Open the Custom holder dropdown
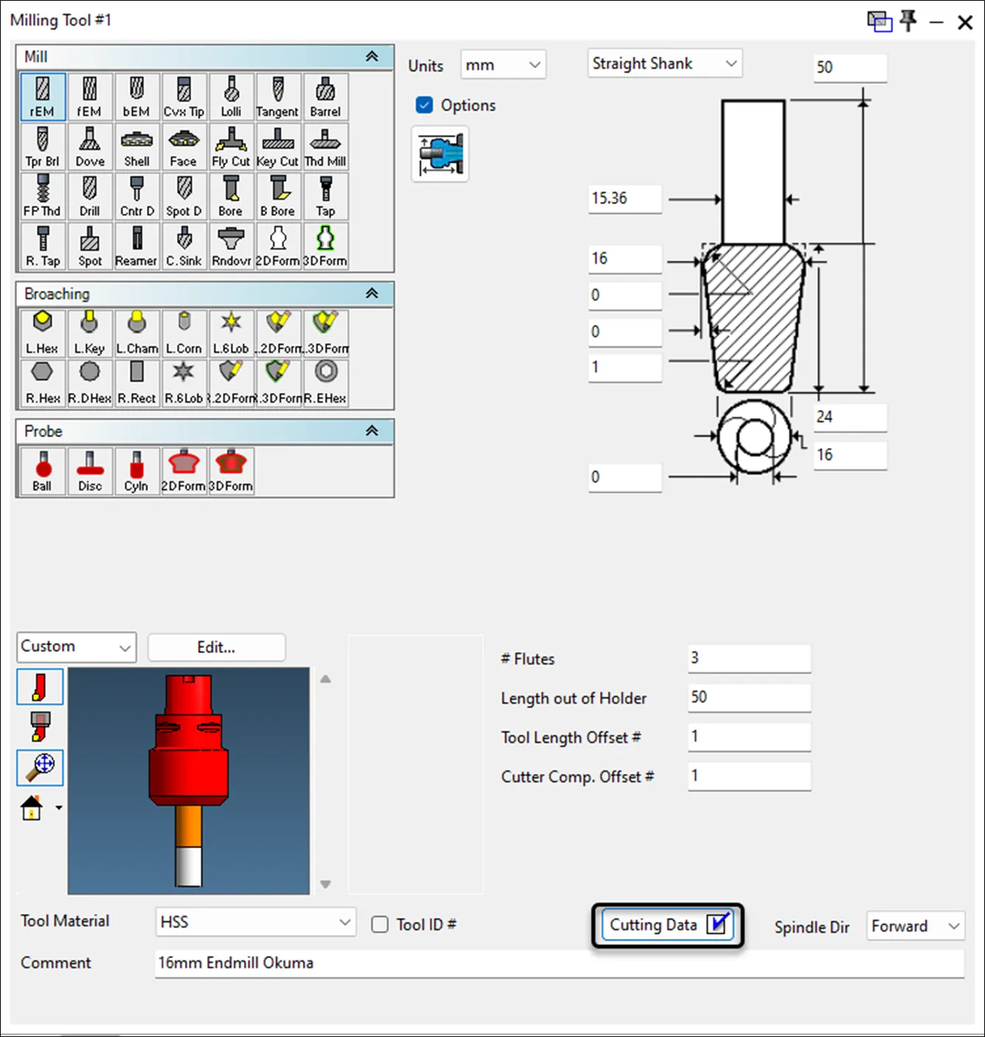985x1037 pixels. point(77,647)
